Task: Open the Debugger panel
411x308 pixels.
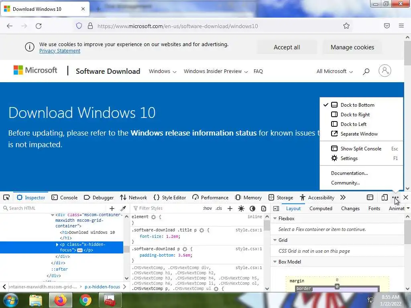Action: coord(99,197)
